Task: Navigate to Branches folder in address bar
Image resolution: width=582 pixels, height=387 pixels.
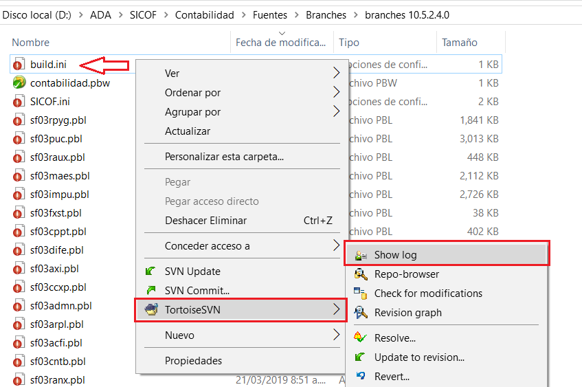Action: (x=327, y=14)
